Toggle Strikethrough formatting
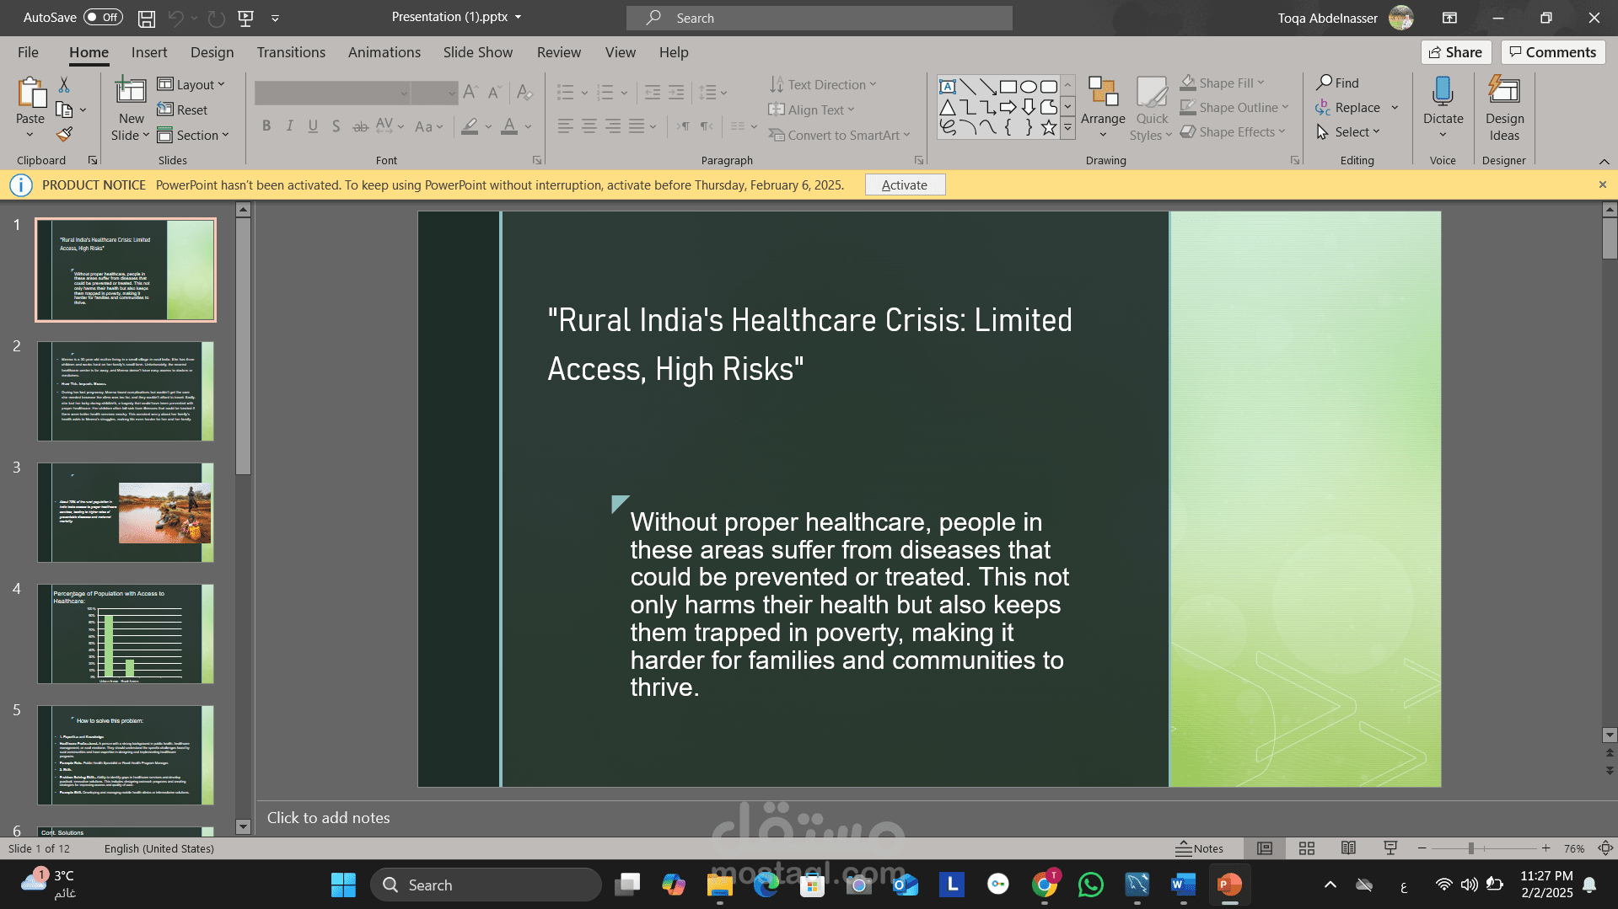This screenshot has width=1618, height=909. (361, 126)
